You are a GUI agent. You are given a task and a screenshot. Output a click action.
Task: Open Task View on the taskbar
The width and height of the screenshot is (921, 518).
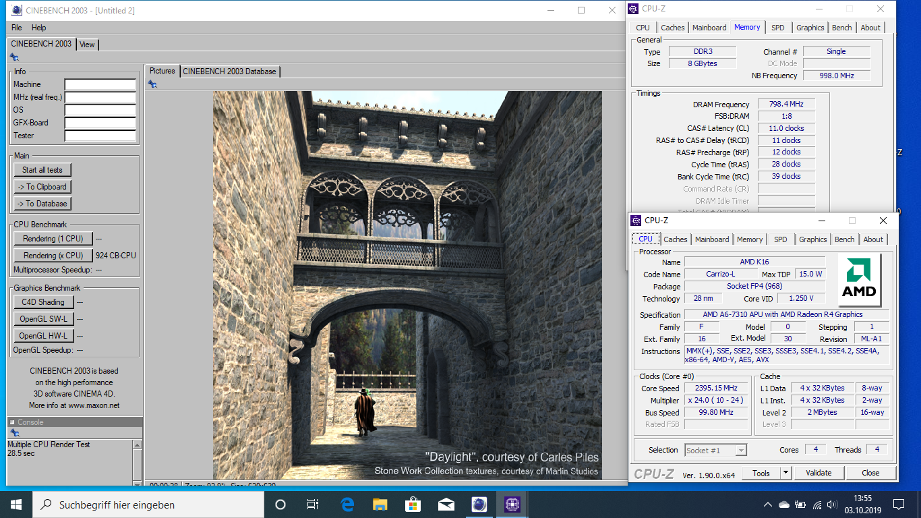(313, 505)
